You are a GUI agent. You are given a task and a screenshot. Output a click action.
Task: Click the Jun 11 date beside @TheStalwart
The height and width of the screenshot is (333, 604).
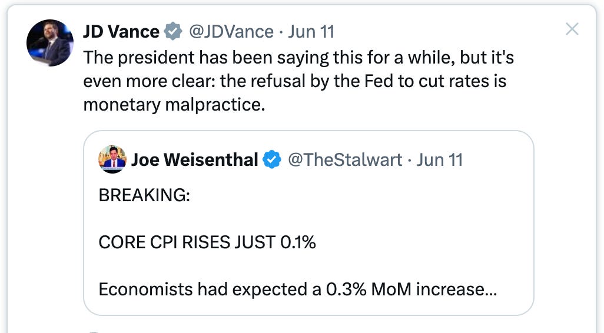[440, 159]
